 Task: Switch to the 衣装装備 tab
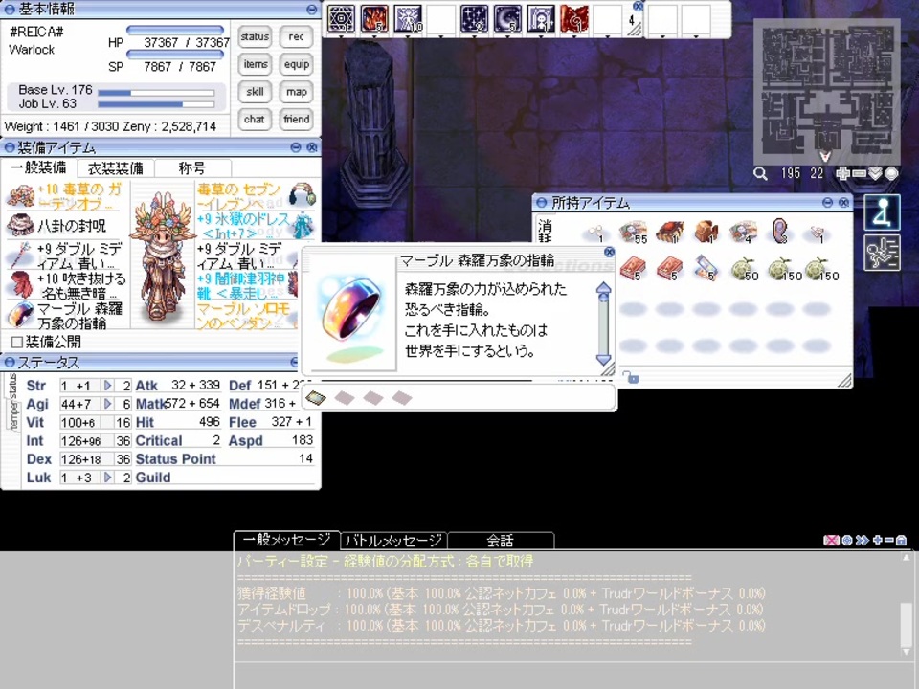point(116,168)
